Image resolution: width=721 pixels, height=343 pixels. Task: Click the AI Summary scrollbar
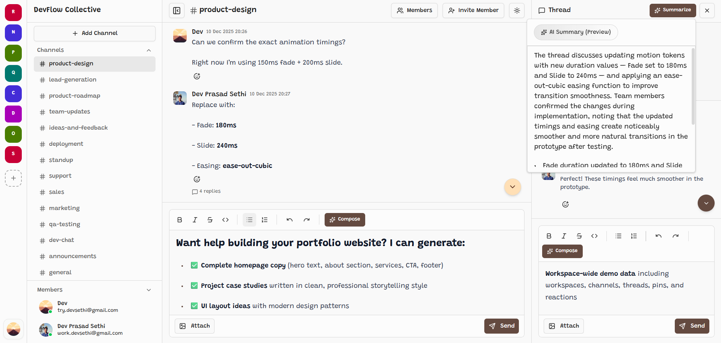point(693,86)
